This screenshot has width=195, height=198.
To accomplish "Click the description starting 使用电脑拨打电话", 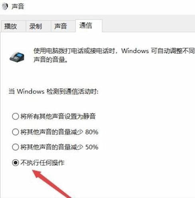I will coord(114,55).
